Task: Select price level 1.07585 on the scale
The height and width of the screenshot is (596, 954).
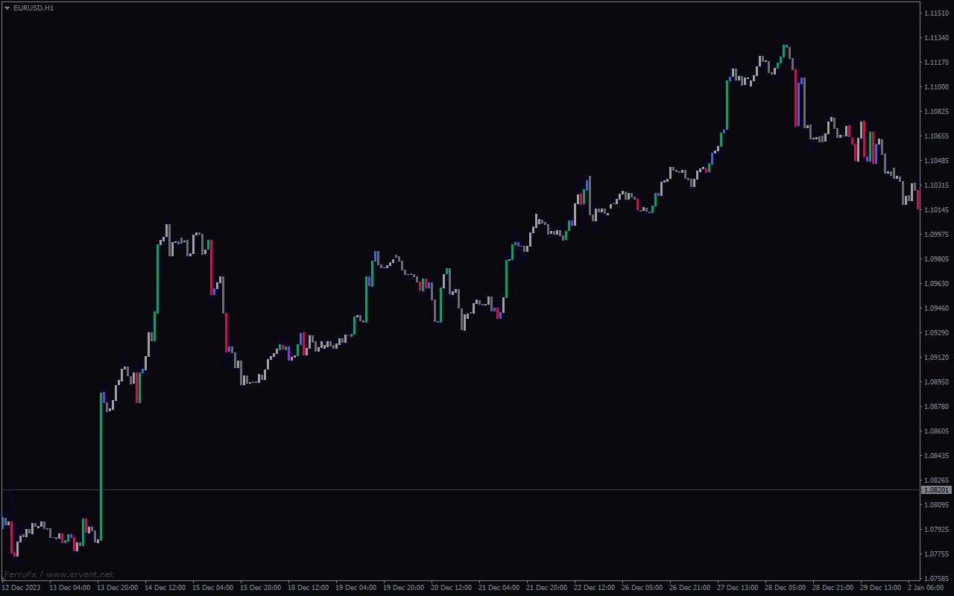Action: pyautogui.click(x=936, y=578)
